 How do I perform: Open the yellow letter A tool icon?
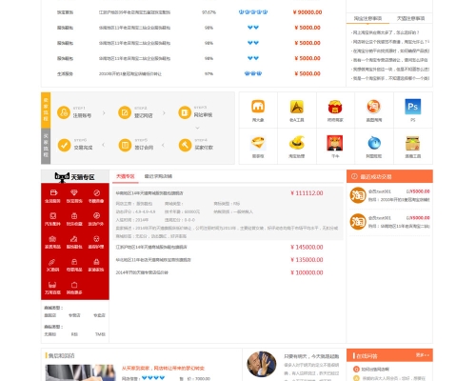(297, 107)
